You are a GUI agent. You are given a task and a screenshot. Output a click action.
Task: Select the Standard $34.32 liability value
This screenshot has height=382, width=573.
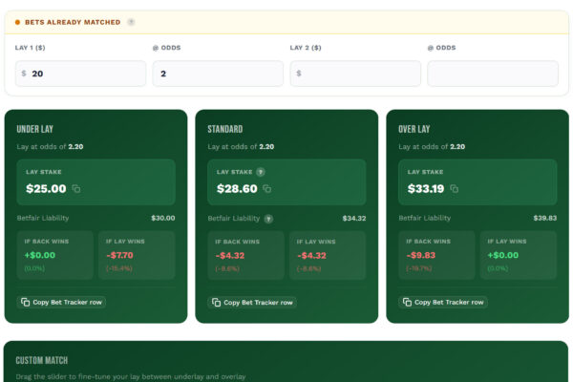click(354, 219)
